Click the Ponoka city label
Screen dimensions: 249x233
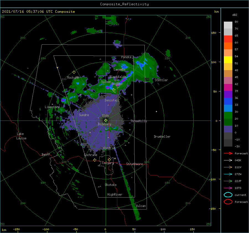(126, 57)
